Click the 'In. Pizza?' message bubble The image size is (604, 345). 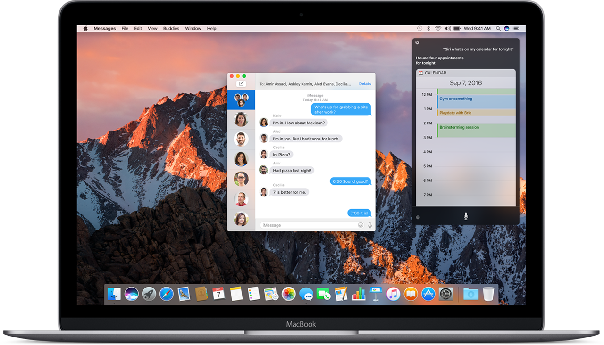click(282, 154)
